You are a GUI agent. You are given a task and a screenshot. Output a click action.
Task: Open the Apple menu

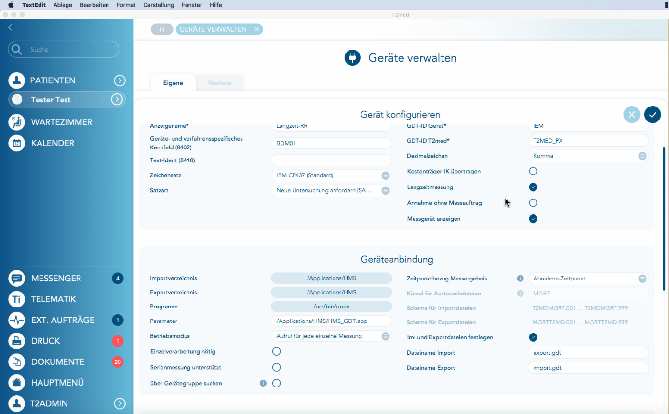coord(11,5)
